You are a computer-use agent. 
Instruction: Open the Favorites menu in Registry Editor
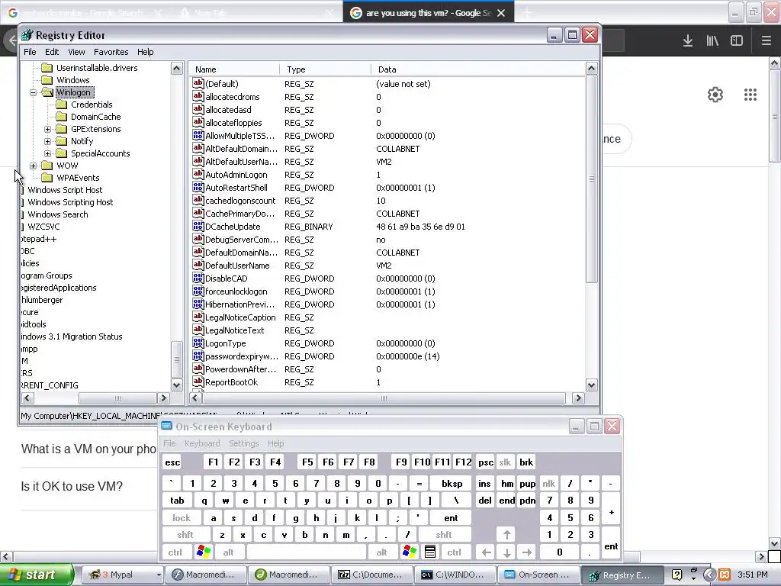point(111,52)
